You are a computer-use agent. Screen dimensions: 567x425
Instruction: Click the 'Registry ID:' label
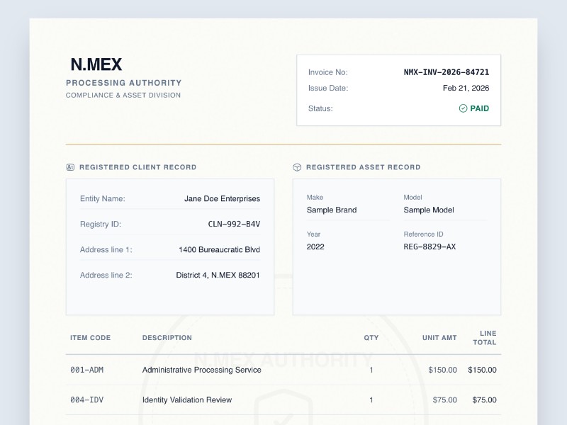coord(101,224)
